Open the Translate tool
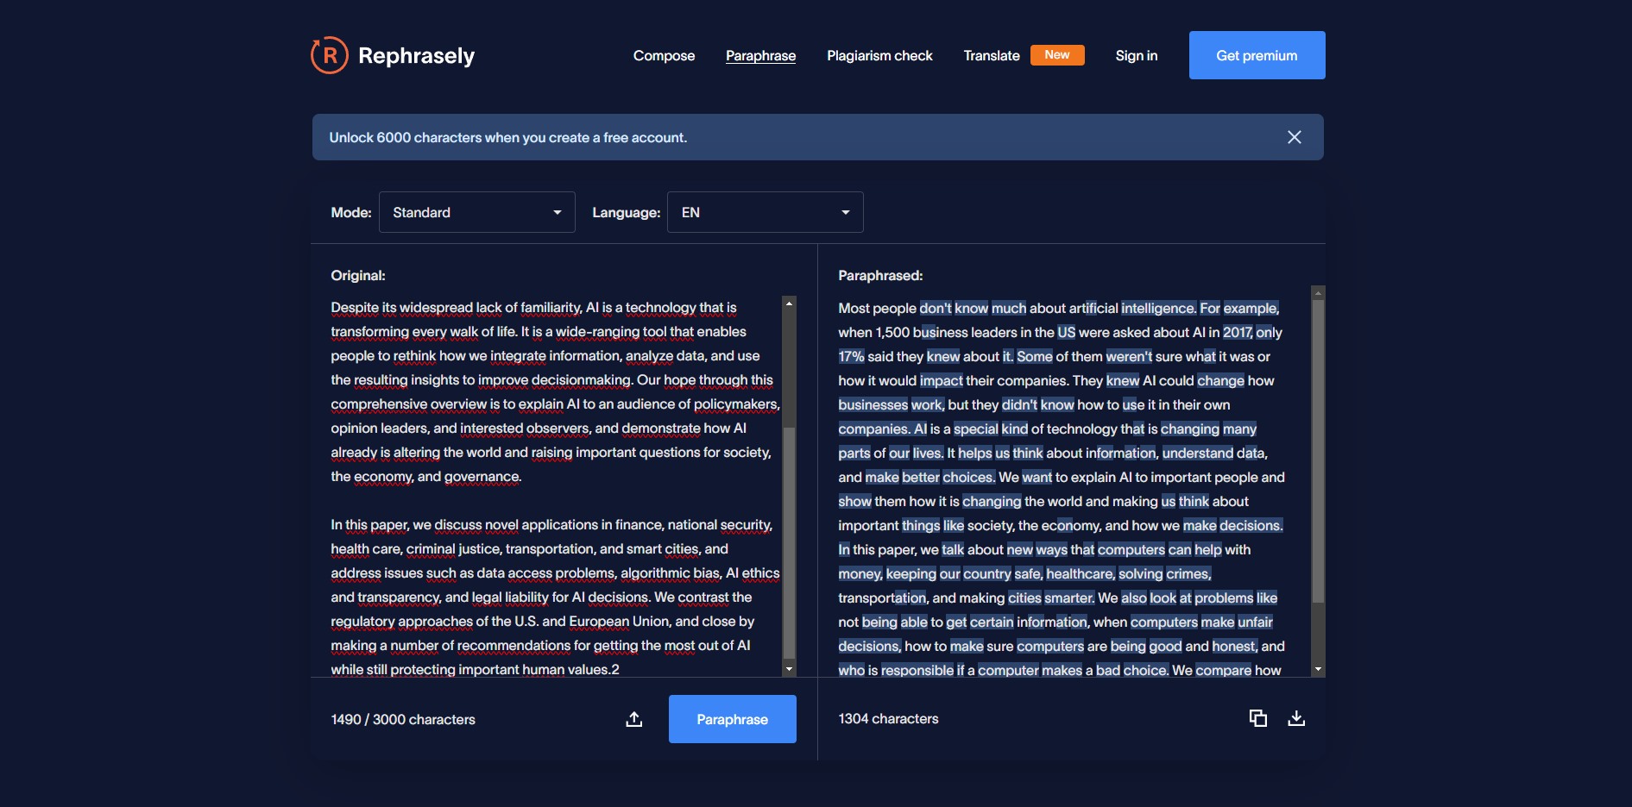This screenshot has width=1632, height=807. pyautogui.click(x=992, y=55)
